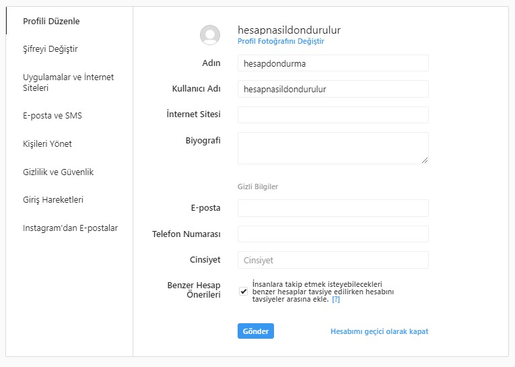
Task: Click the Telefon Numarası input field
Action: [x=333, y=234]
